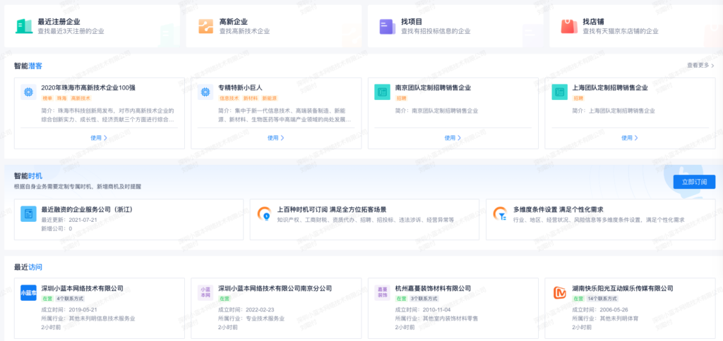The height and width of the screenshot is (341, 723).
Task: Click 使用 under 2020年珠海市高新技术企业100强
Action: coord(99,138)
